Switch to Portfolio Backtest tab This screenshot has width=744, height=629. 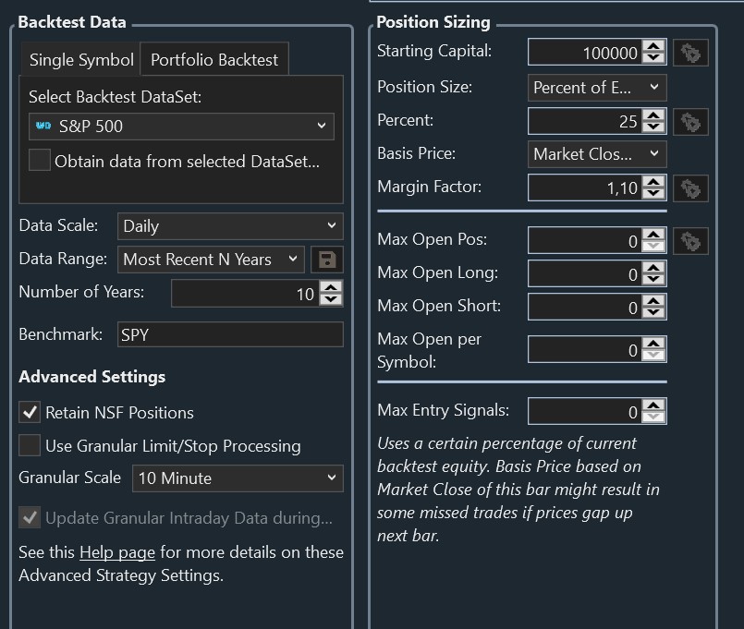point(214,60)
